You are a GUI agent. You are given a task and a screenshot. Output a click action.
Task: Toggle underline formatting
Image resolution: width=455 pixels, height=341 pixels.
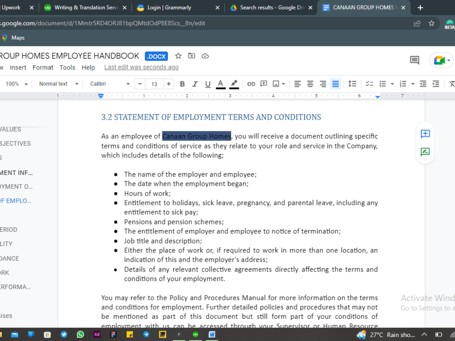[207, 84]
